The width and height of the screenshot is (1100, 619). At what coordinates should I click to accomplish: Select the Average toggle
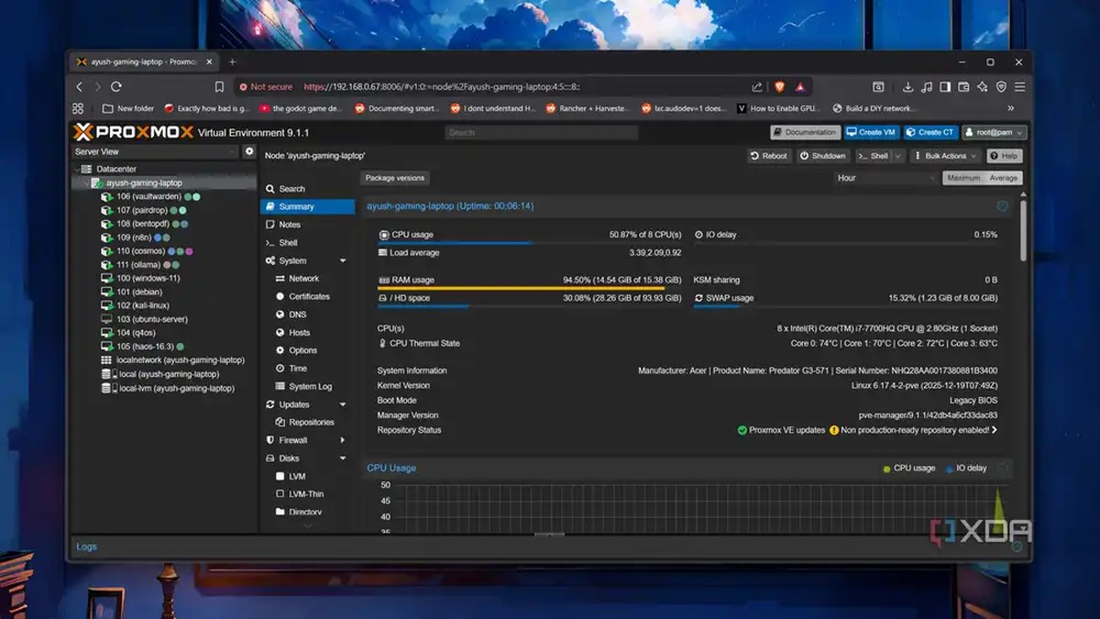(1003, 178)
